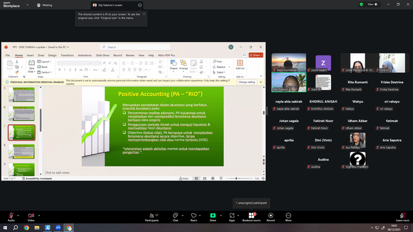Click Reset slide in Slides group

(x=43, y=67)
